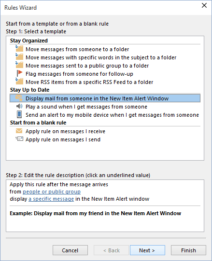The width and height of the screenshot is (212, 261).
Task: Click folder icon for Move RSS items rule
Action: click(19, 82)
